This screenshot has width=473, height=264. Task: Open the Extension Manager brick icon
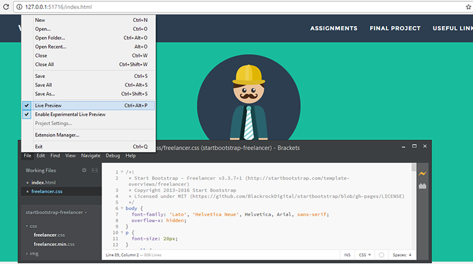click(x=423, y=186)
